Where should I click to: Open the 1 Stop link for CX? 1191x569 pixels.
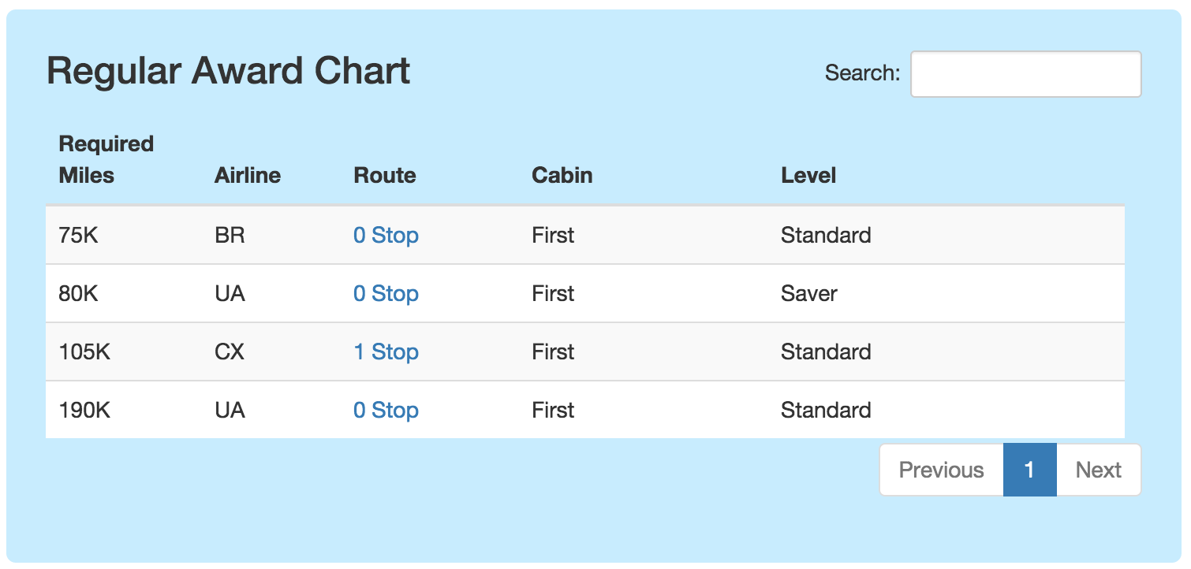click(386, 351)
